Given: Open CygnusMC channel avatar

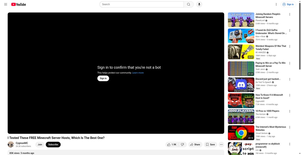Looking at the screenshot, I should (x=11, y=144).
